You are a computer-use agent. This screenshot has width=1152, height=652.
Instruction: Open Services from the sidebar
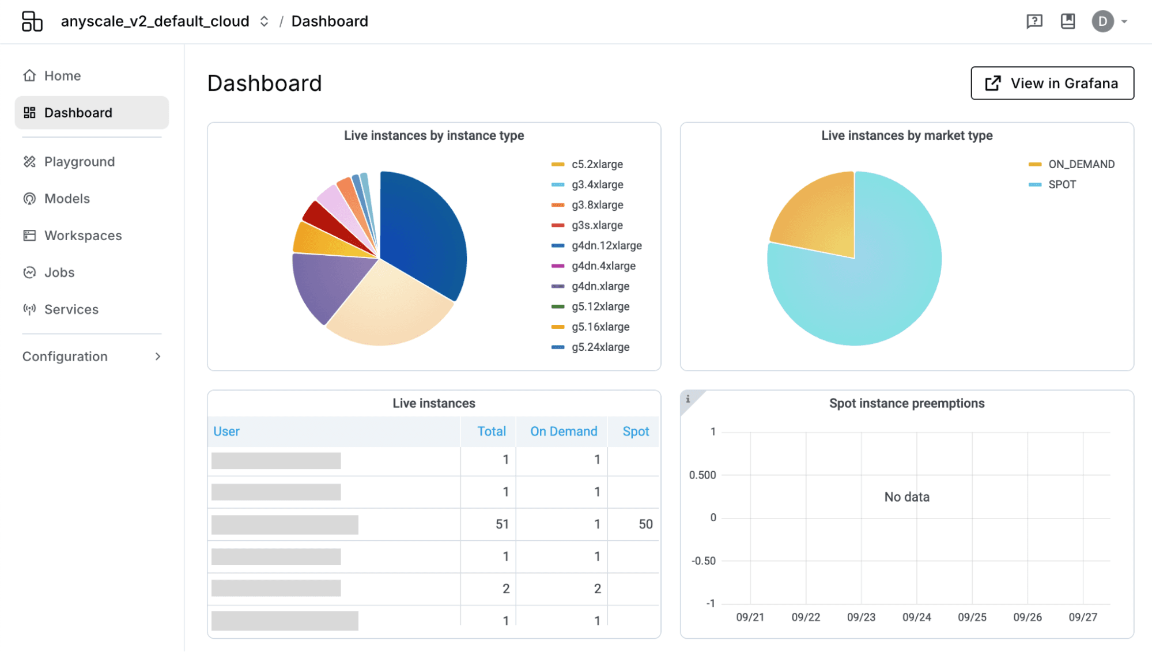pos(92,309)
